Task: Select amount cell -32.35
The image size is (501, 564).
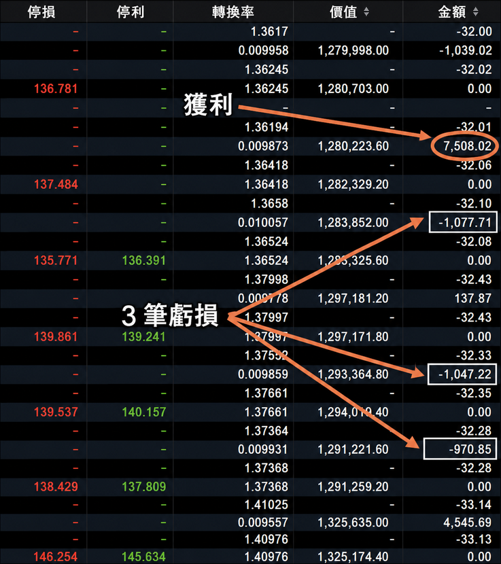Action: tap(474, 393)
